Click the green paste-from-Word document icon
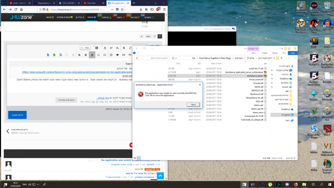This screenshot has width=334, height=188. (x=54, y=55)
